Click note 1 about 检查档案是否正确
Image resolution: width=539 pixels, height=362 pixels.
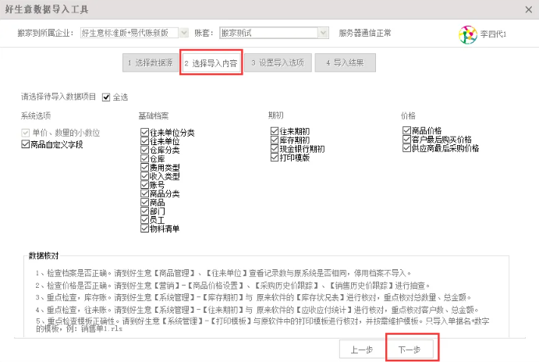[x=223, y=273]
